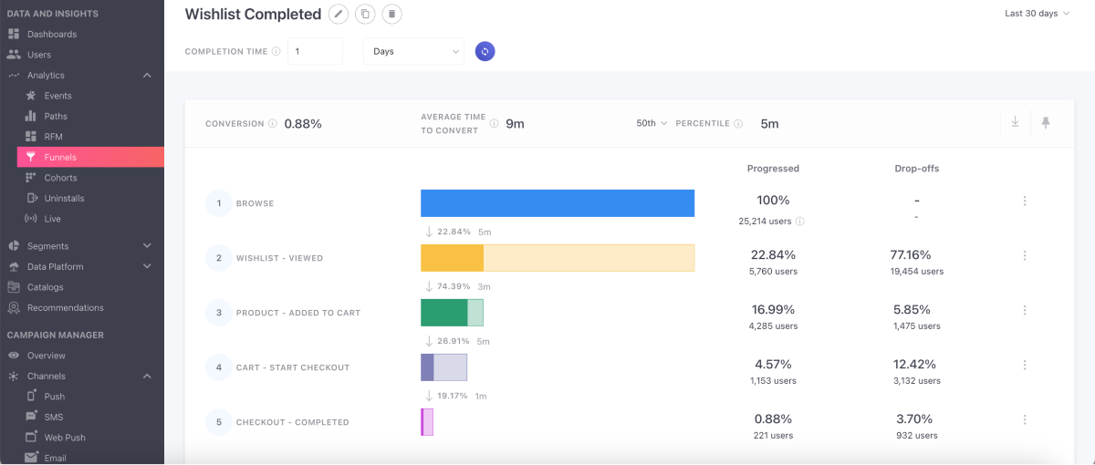Viewport: 1095px width, 465px height.
Task: Open the Recommendations page
Action: click(65, 308)
